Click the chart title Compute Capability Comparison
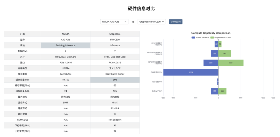 pos(211,33)
